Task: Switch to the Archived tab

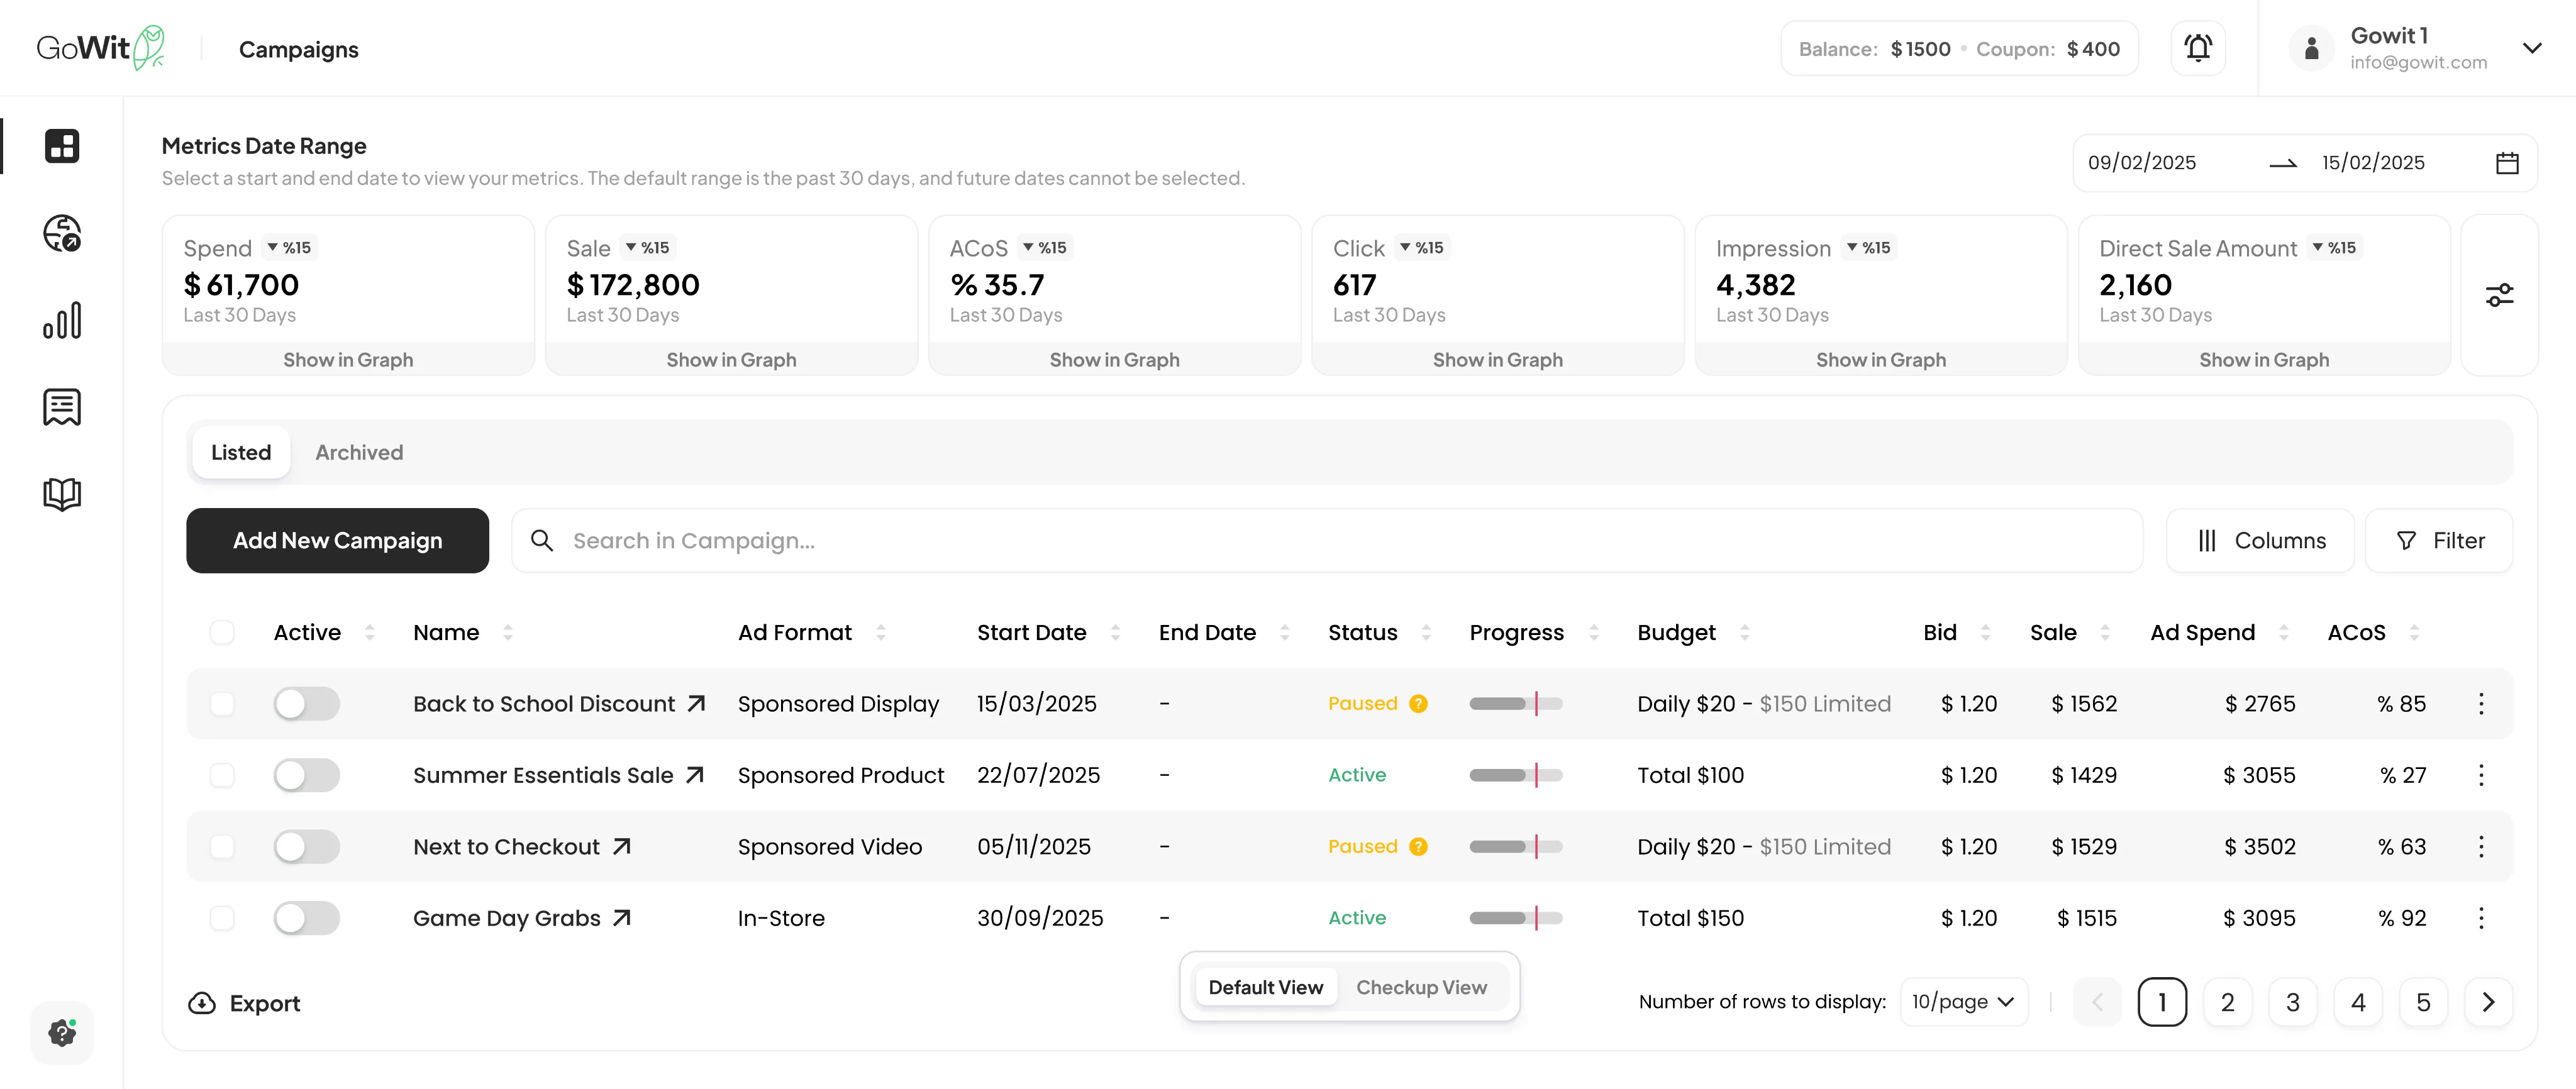Action: point(359,452)
